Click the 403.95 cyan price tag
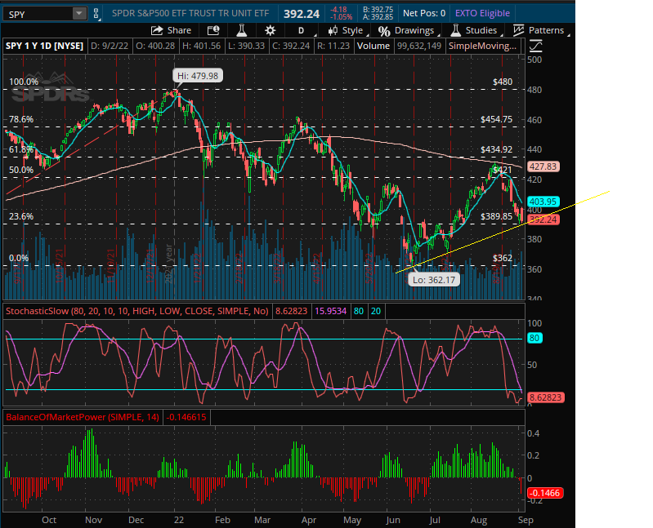The image size is (653, 528). pyautogui.click(x=543, y=202)
